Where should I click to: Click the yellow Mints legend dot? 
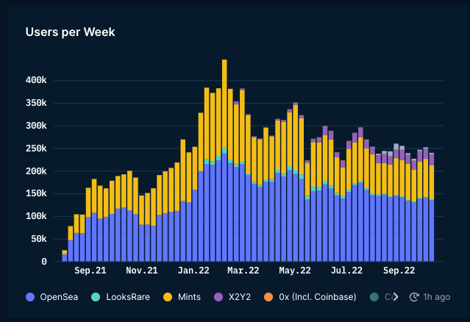point(168,297)
